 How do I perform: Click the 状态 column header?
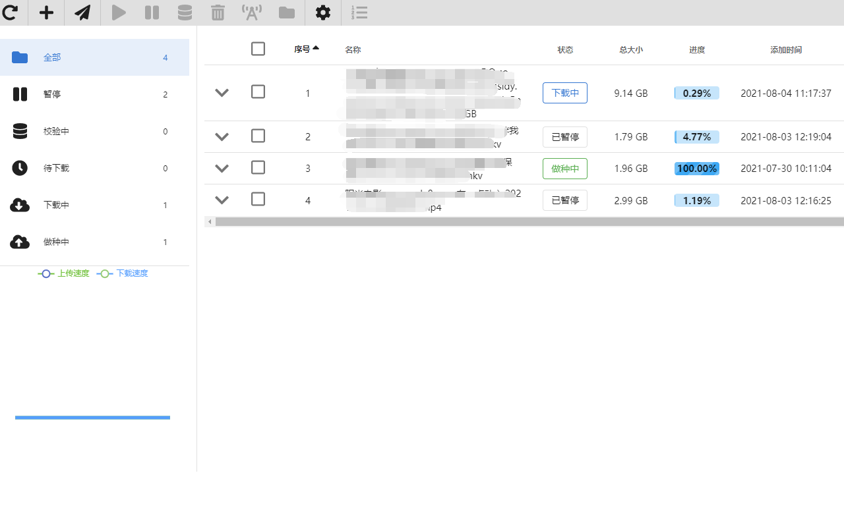(x=565, y=49)
